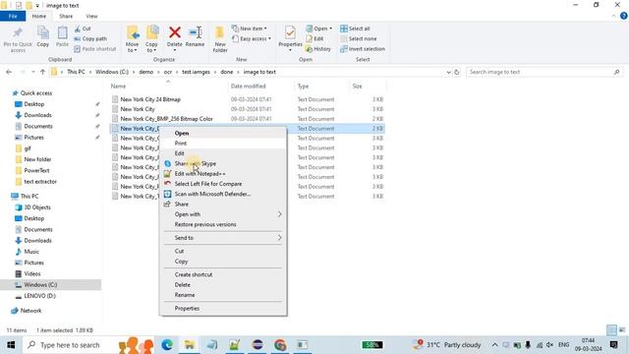
Task: Click the ribbon Help question mark
Action: click(x=624, y=16)
